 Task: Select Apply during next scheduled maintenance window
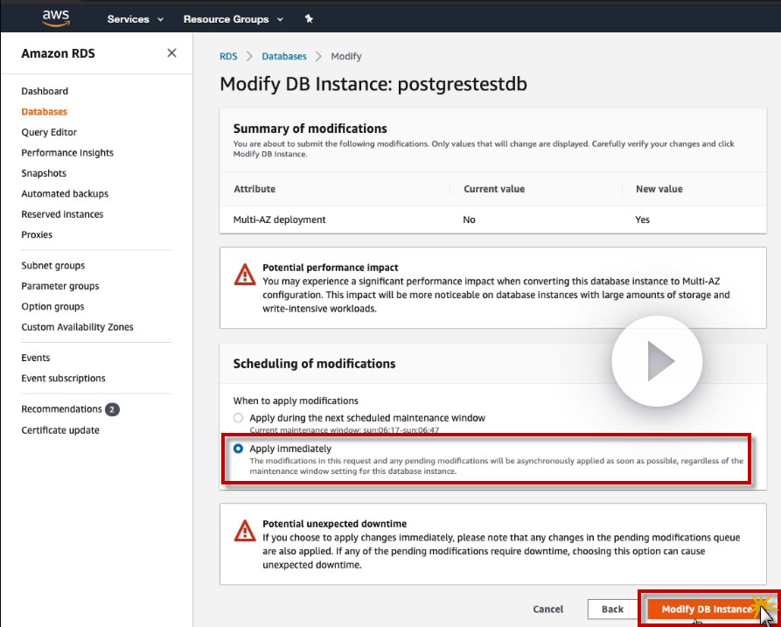[x=239, y=418]
